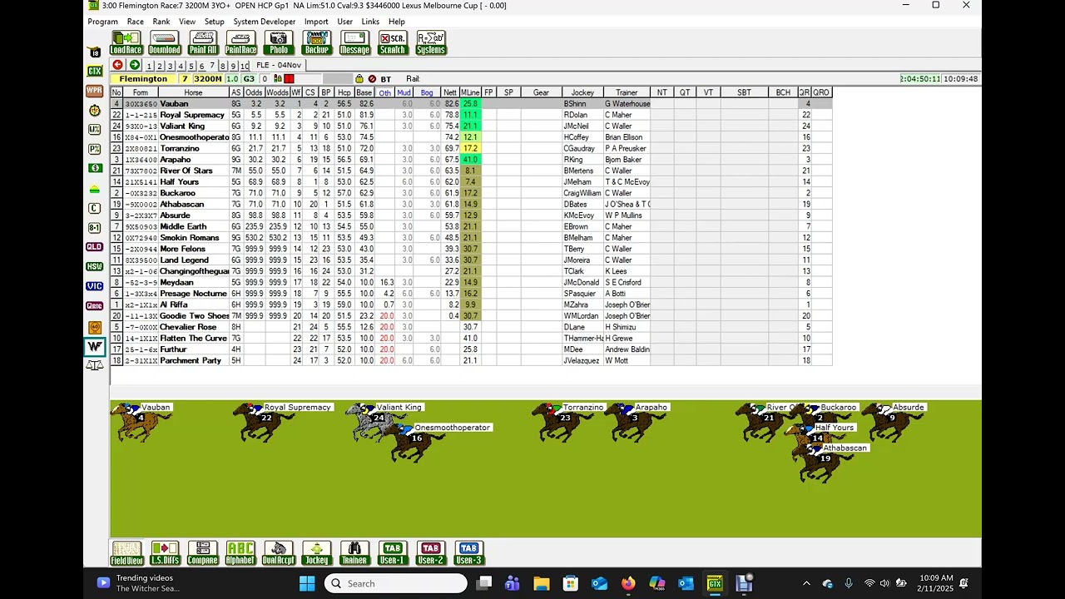This screenshot has width=1065, height=599.
Task: Open the Links menu
Action: (x=370, y=22)
